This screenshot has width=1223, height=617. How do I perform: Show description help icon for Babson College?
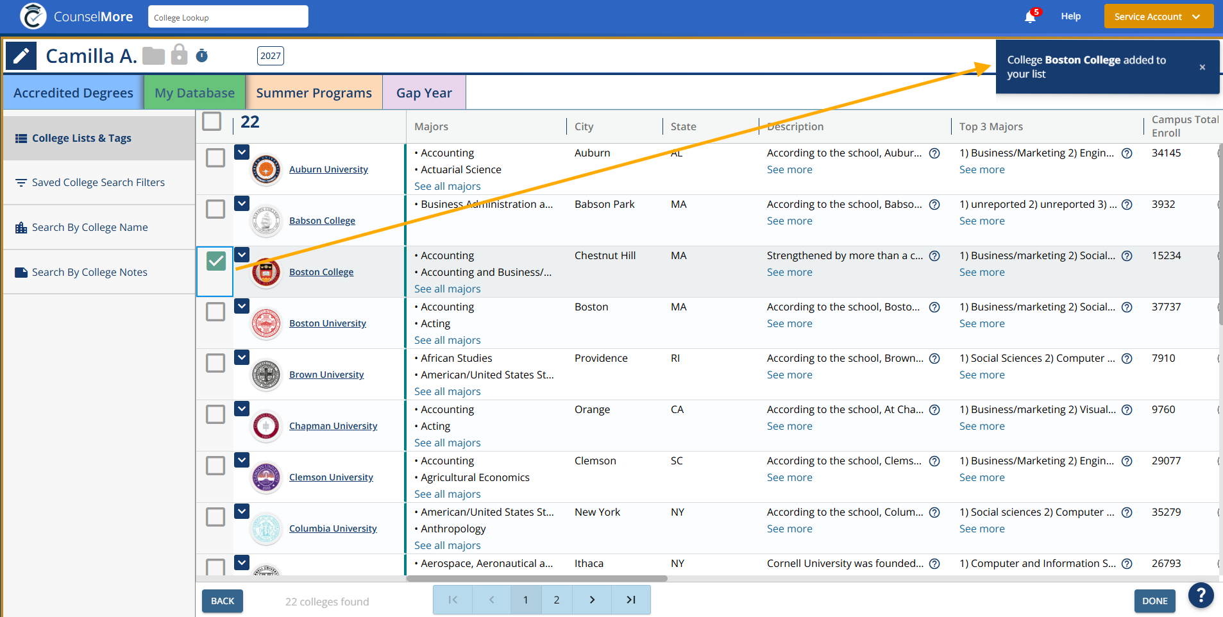(934, 205)
